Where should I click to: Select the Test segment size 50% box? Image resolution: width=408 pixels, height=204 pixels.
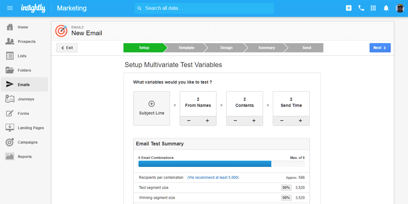[x=286, y=188]
